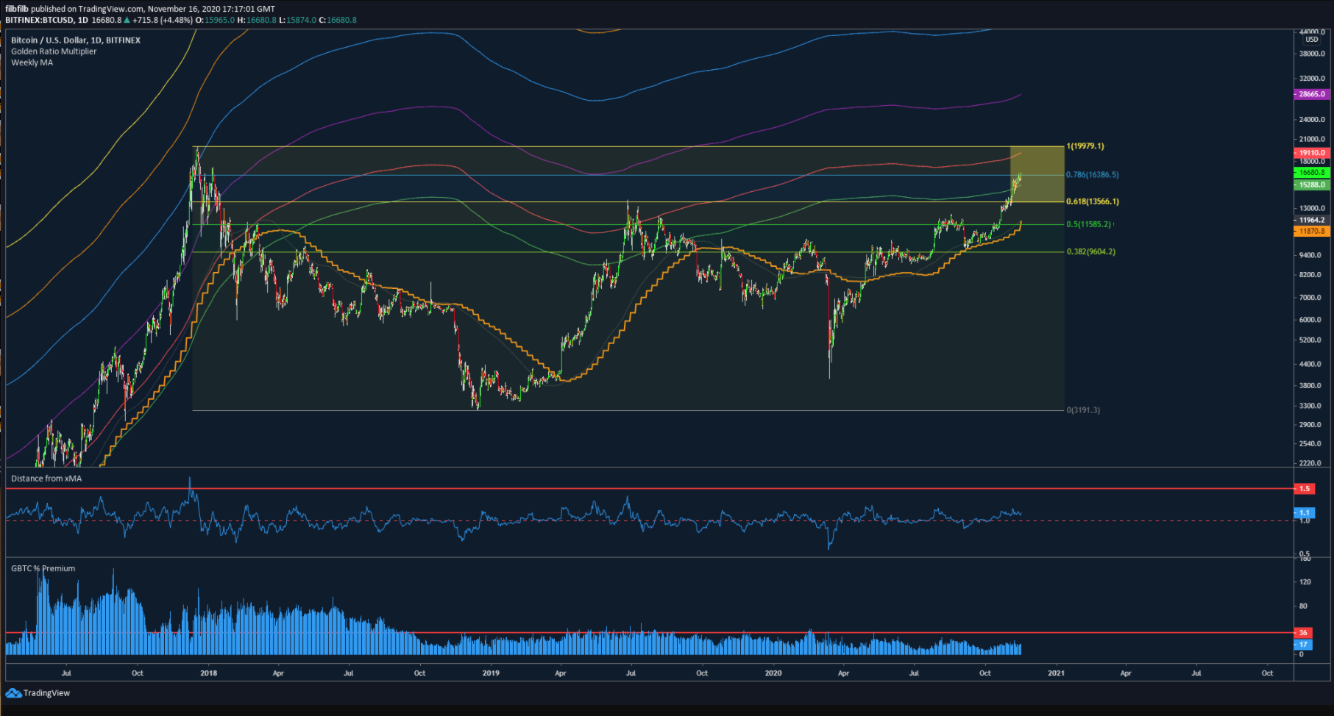Select the 0.618(13566.1) Fibonacci level label
The height and width of the screenshot is (716, 1334).
(x=1093, y=201)
